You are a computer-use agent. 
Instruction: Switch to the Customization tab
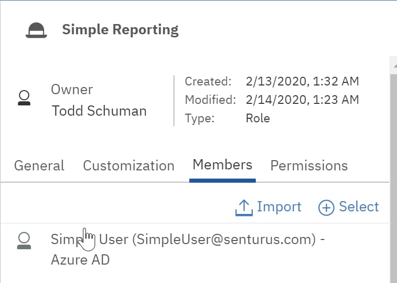point(128,166)
